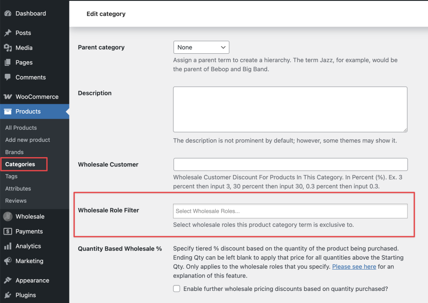
Task: Click the Dashboard gauge icon
Action: pyautogui.click(x=8, y=13)
